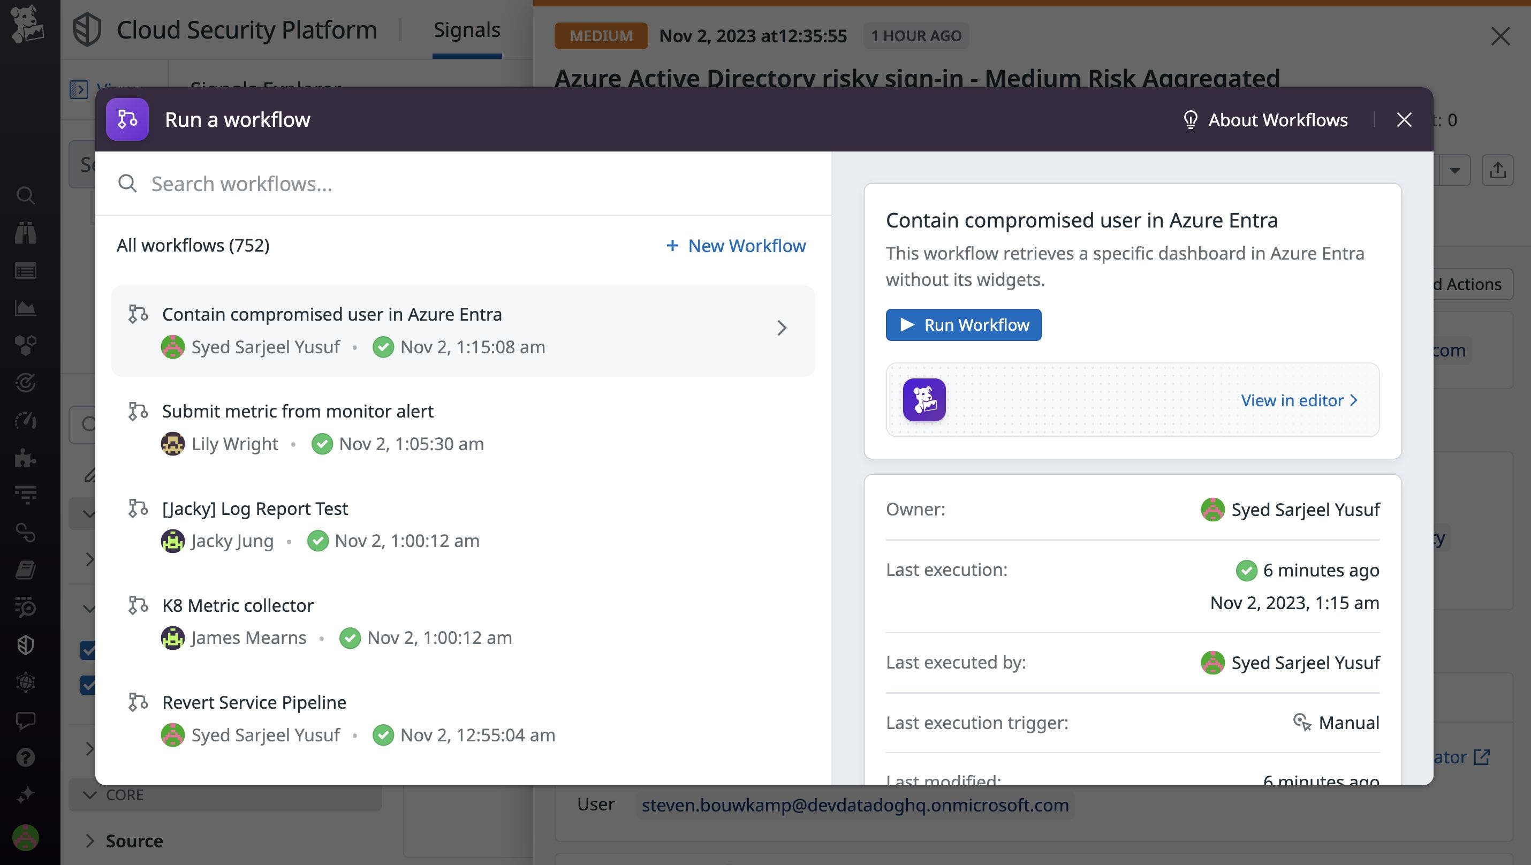This screenshot has width=1531, height=865.
Task: Select the network globe icon in the sidebar
Action: (26, 682)
